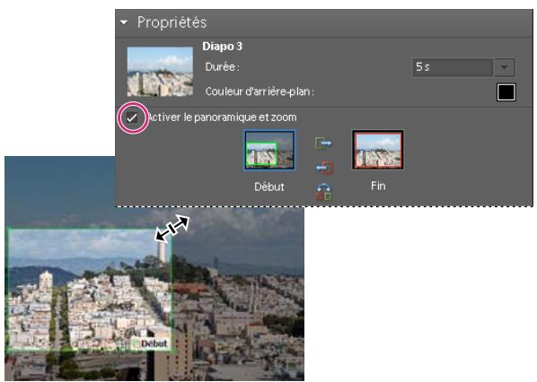The width and height of the screenshot is (537, 382).
Task: Click the Durée label
Action: tap(222, 67)
